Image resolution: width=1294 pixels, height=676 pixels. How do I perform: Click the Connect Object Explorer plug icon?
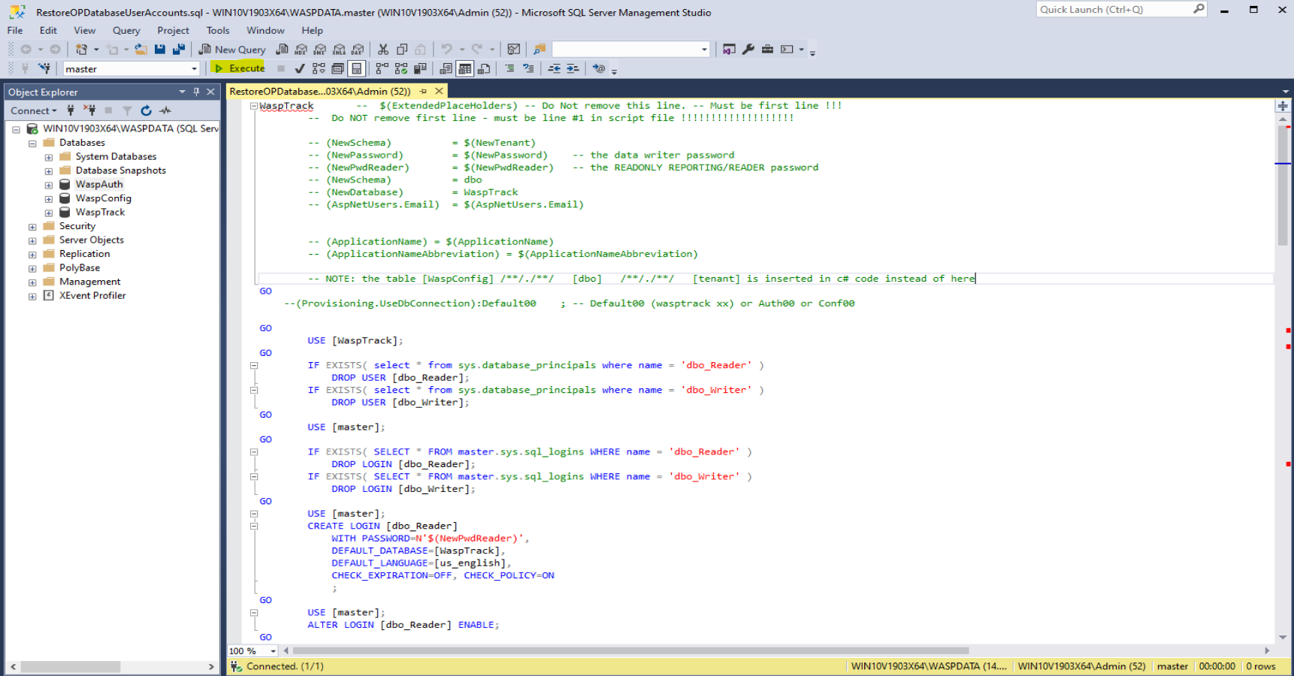coord(71,110)
